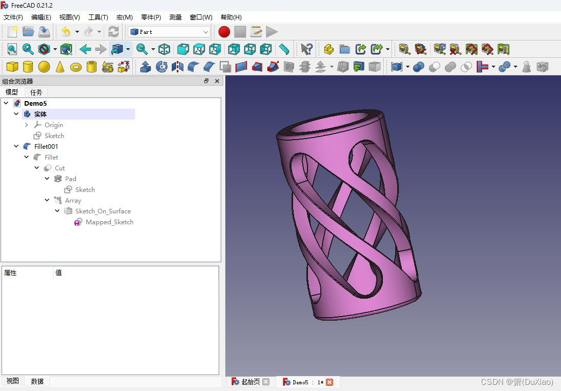This screenshot has height=391, width=561.
Task: Close the 组合浏览器 panel
Action: (x=217, y=81)
